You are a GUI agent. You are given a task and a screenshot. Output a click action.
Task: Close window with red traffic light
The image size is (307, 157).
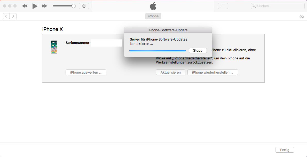pyautogui.click(x=5, y=6)
